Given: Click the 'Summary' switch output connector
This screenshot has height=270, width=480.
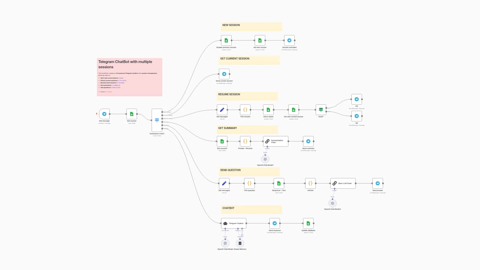Looking at the screenshot, I should (162, 122).
